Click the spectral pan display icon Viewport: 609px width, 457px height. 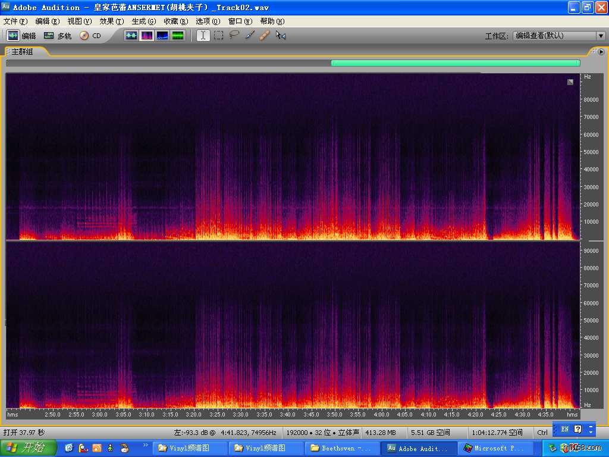[162, 36]
